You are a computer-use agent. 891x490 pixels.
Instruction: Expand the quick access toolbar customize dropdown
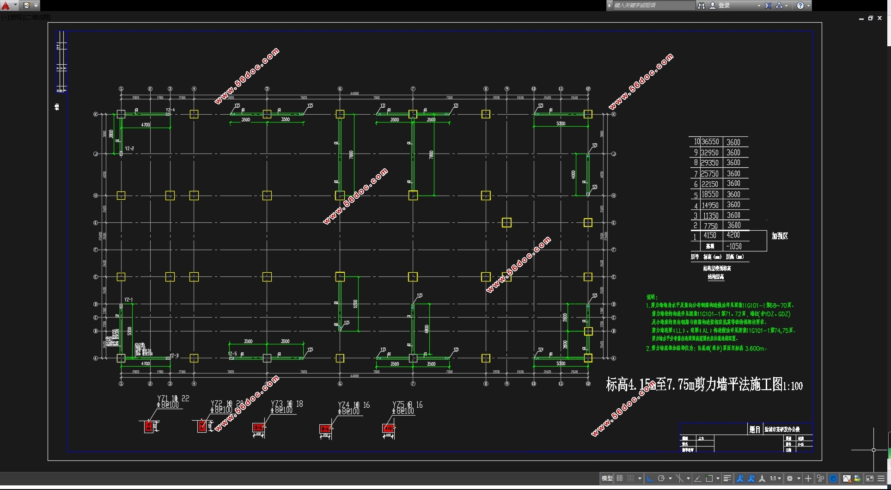pyautogui.click(x=36, y=6)
